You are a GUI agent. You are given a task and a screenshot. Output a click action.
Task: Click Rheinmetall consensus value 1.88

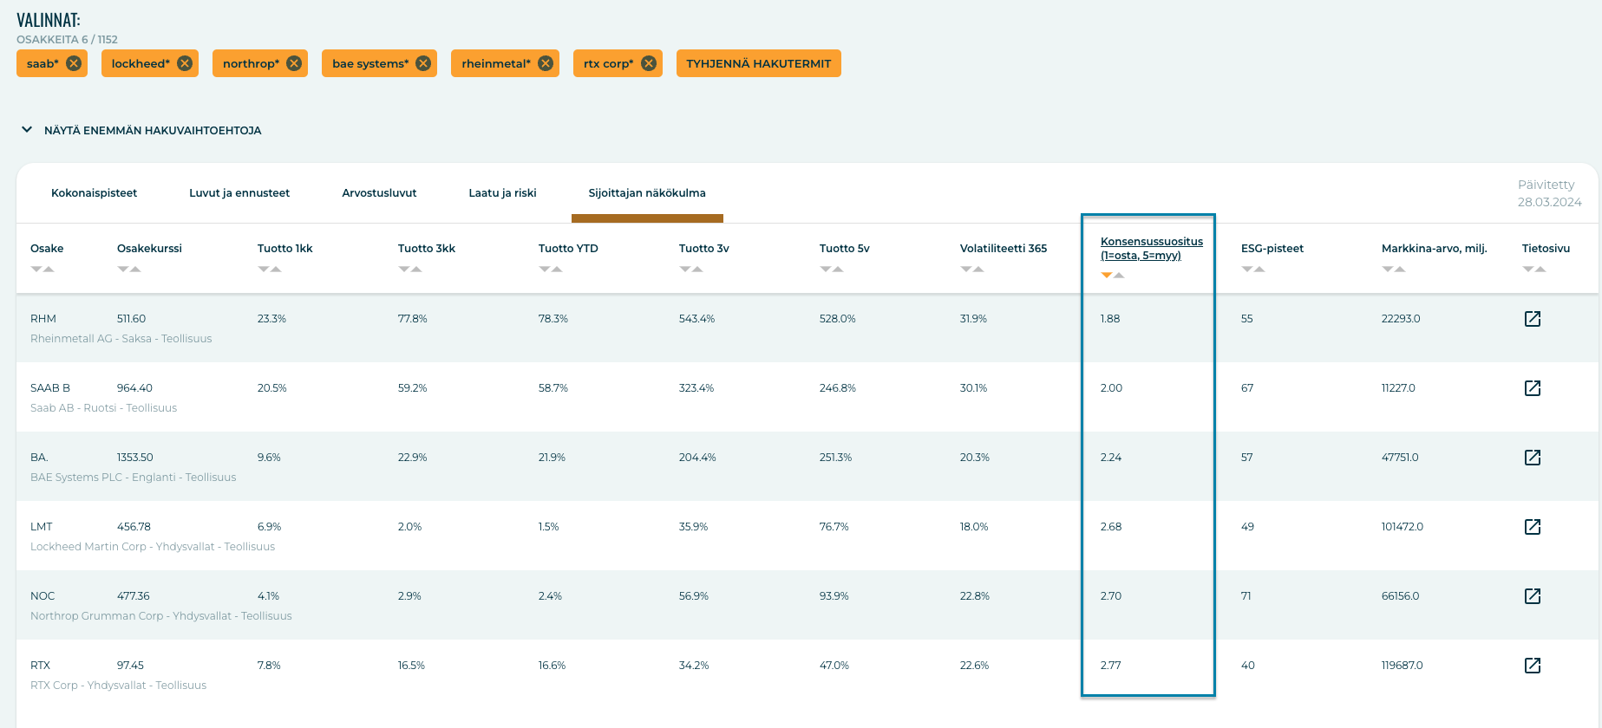point(1110,319)
